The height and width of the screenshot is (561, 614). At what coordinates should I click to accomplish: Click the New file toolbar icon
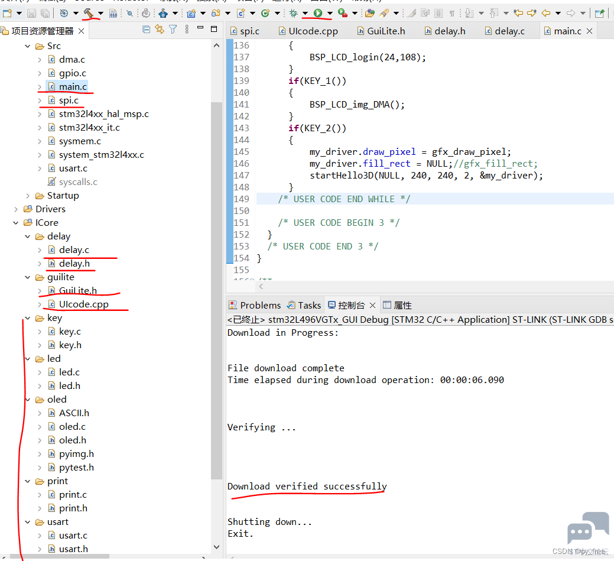7,12
